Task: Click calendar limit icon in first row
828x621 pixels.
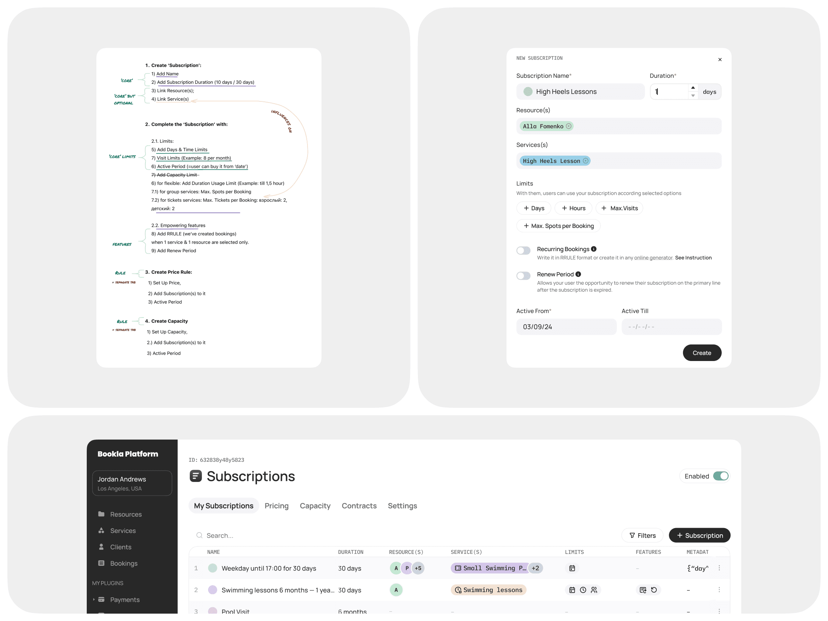Action: click(x=572, y=568)
